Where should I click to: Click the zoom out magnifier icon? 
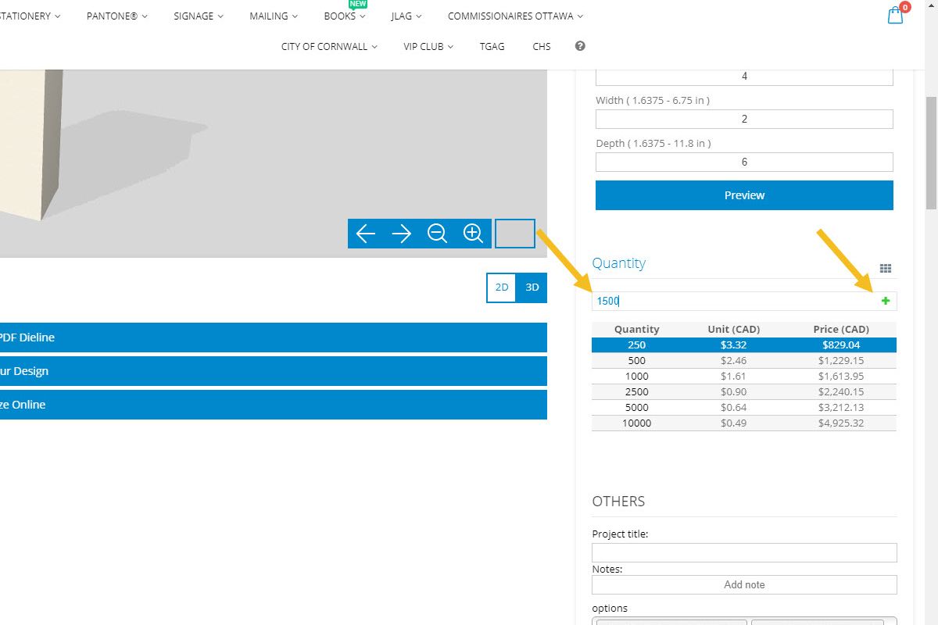pyautogui.click(x=437, y=233)
